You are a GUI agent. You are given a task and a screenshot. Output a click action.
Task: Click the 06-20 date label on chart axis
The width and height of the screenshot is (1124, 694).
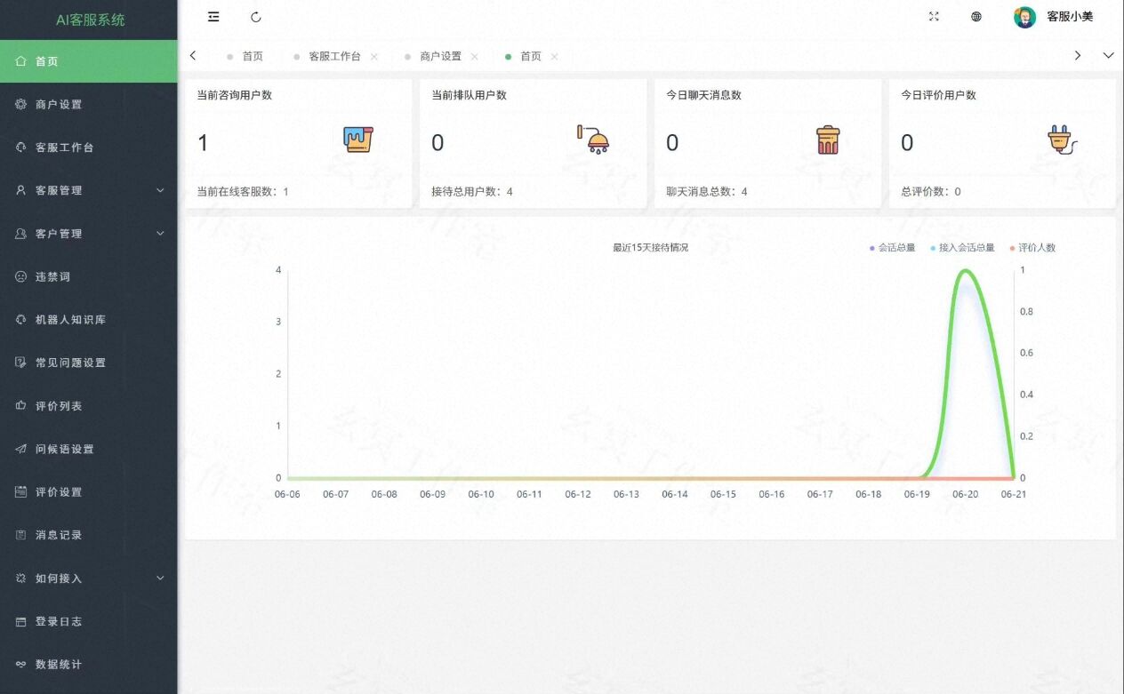coord(965,494)
